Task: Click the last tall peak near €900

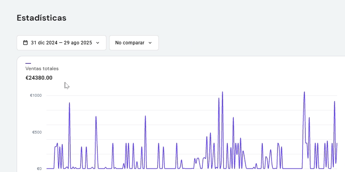Action: [335, 102]
